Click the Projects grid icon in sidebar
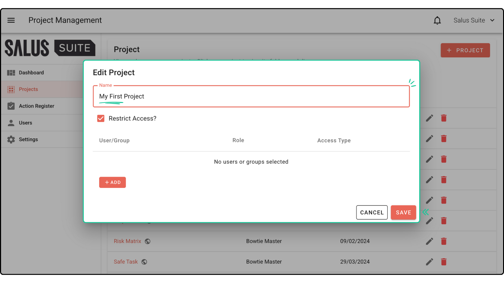Viewport: 504px width, 283px height. (x=11, y=89)
